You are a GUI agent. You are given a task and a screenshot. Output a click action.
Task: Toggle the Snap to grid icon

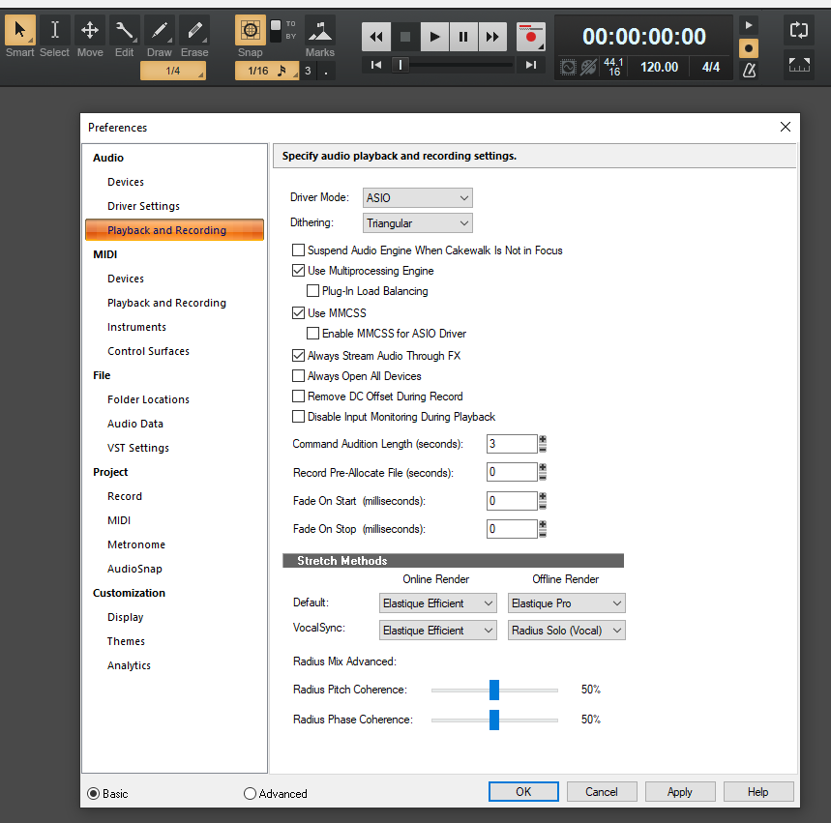(251, 30)
